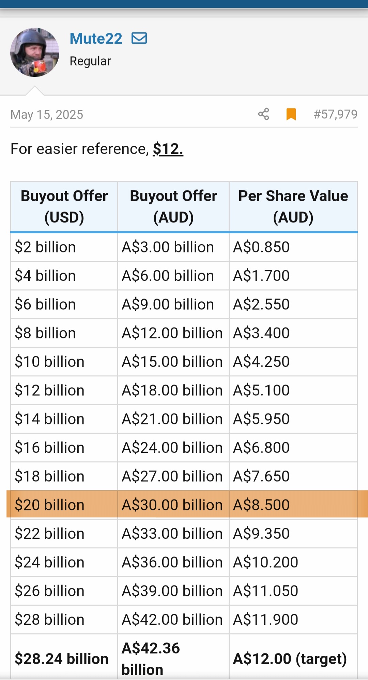The image size is (368, 680).
Task: Click the A$8.500 per share cell
Action: pos(261,505)
